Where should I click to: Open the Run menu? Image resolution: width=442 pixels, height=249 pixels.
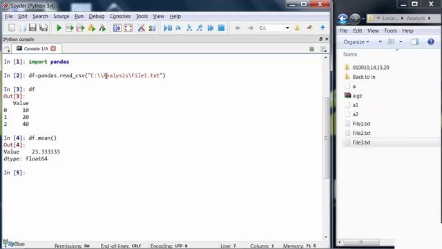coord(79,17)
